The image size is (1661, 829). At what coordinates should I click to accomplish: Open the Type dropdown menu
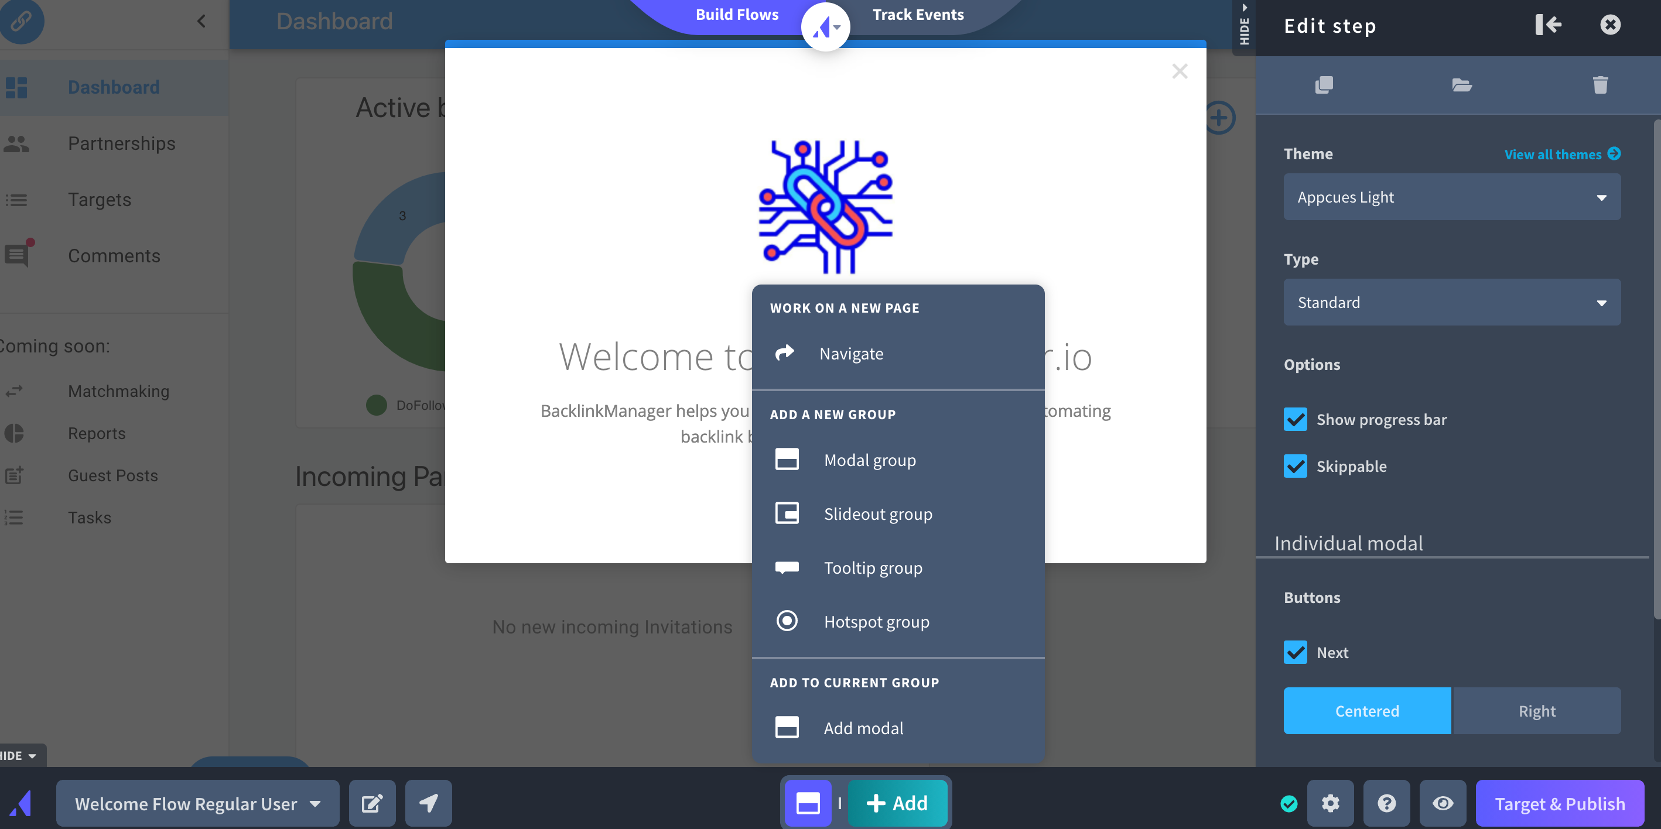[x=1452, y=302]
